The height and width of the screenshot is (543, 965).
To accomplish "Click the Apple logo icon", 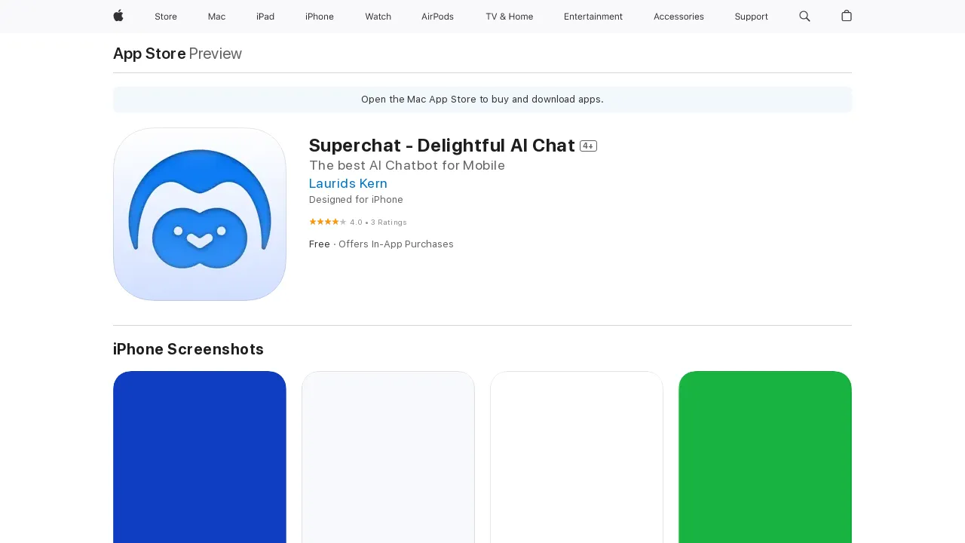I will [x=118, y=16].
